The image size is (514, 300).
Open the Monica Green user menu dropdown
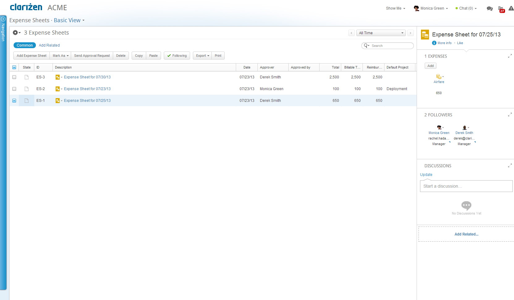432,8
